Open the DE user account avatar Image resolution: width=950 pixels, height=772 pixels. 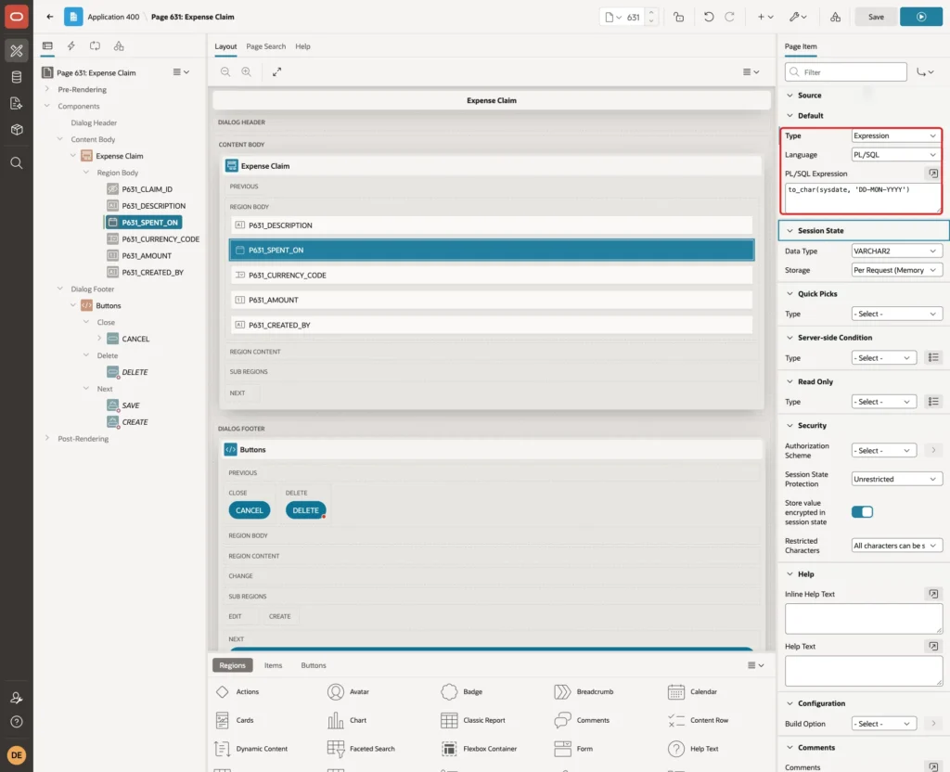click(x=17, y=755)
